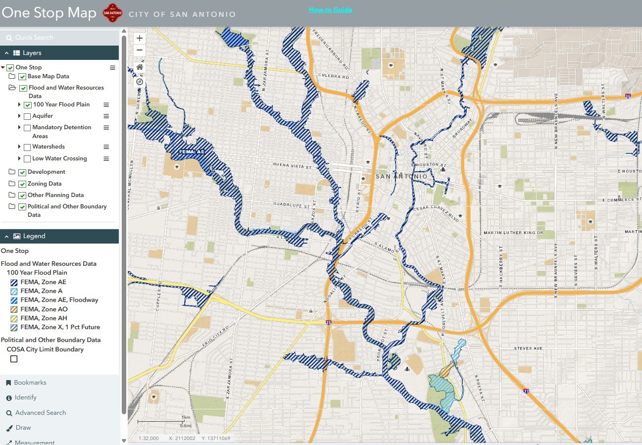Expand the 100 Year Flood Plain layer
This screenshot has width=642, height=445.
(x=19, y=104)
